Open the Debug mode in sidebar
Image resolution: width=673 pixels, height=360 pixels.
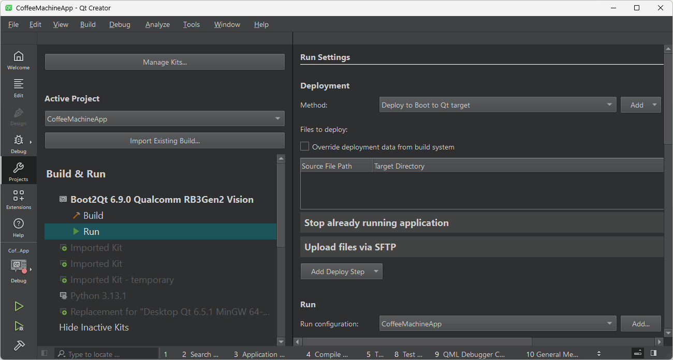pyautogui.click(x=18, y=144)
